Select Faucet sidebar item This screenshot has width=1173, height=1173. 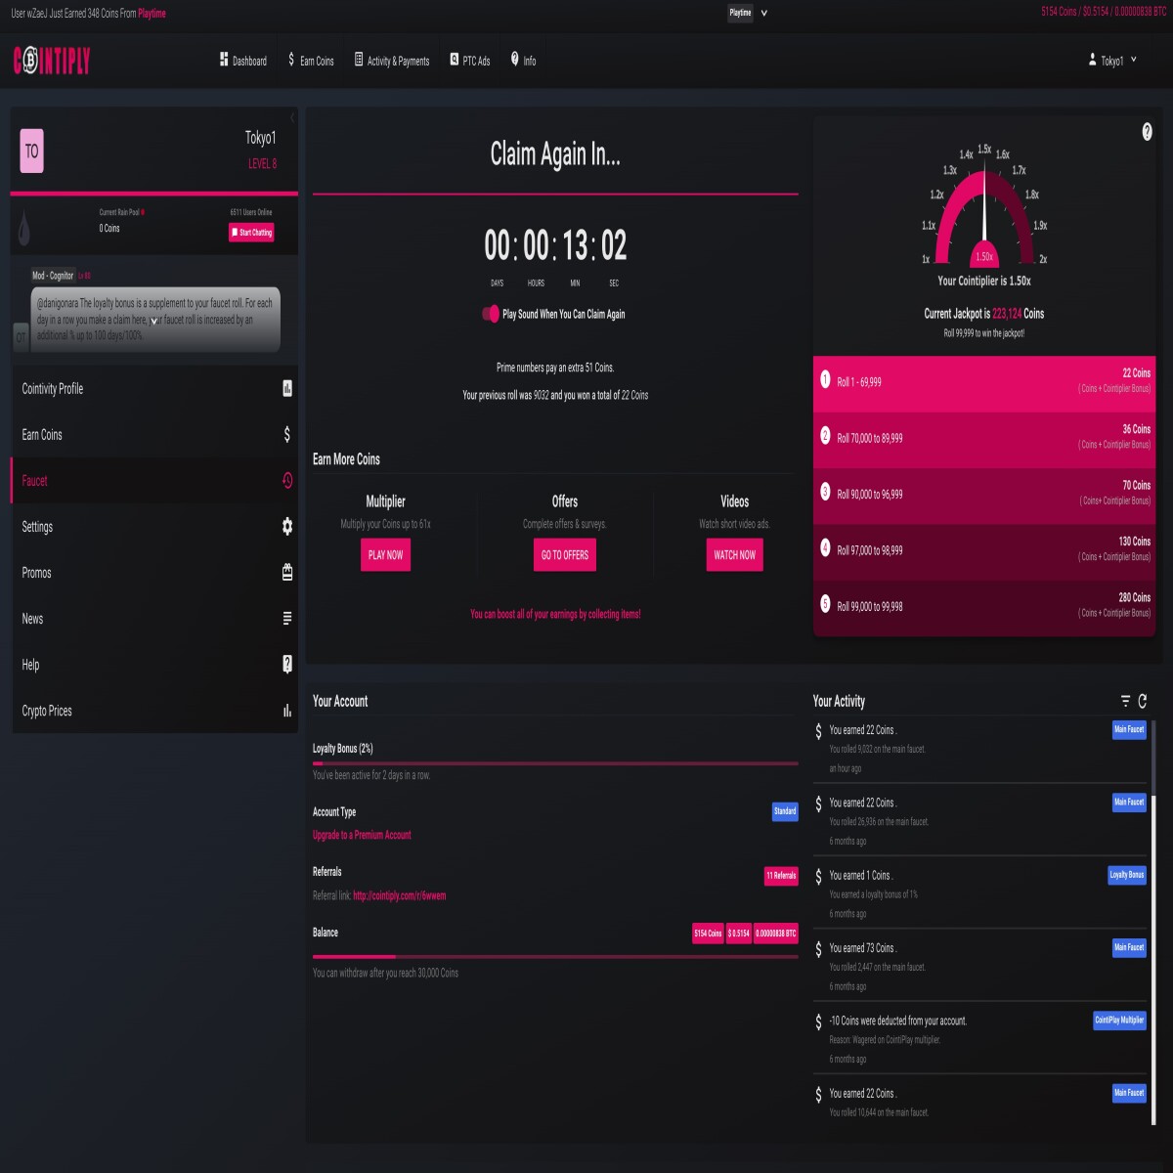(x=156, y=480)
